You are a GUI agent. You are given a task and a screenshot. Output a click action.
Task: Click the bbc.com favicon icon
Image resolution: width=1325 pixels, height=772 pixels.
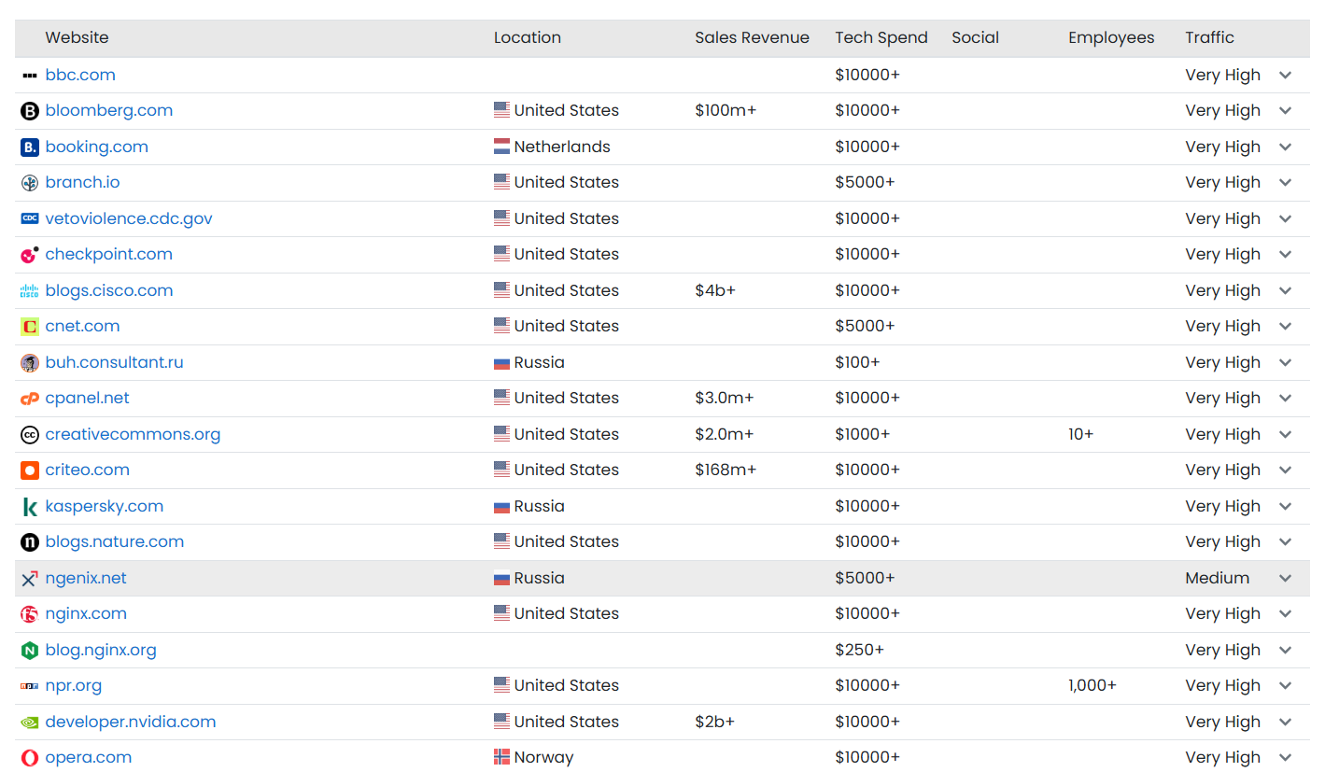click(30, 75)
